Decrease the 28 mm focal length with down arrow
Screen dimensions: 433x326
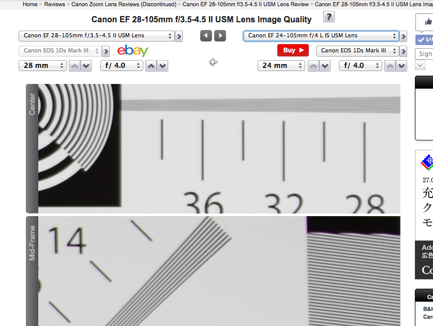[x=86, y=66]
